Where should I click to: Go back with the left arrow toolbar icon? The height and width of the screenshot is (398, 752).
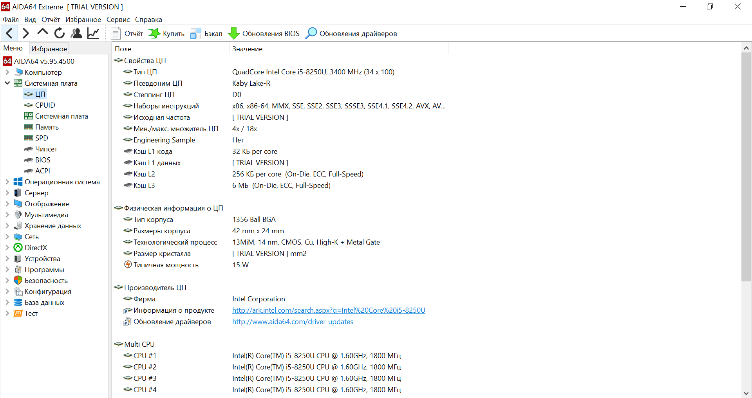[9, 33]
